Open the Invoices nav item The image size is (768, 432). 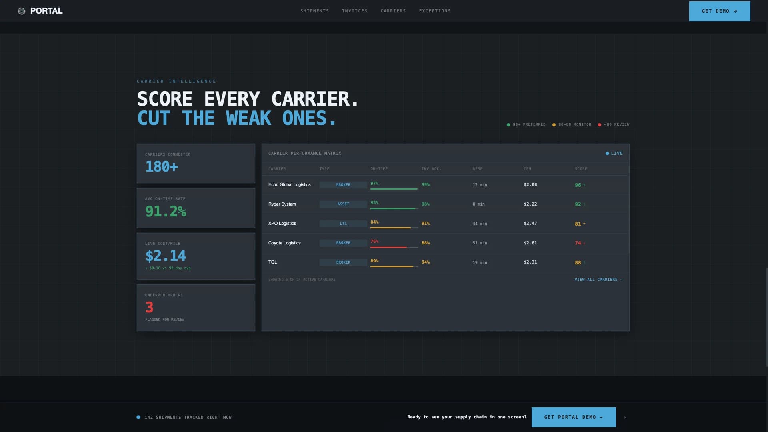pyautogui.click(x=354, y=11)
